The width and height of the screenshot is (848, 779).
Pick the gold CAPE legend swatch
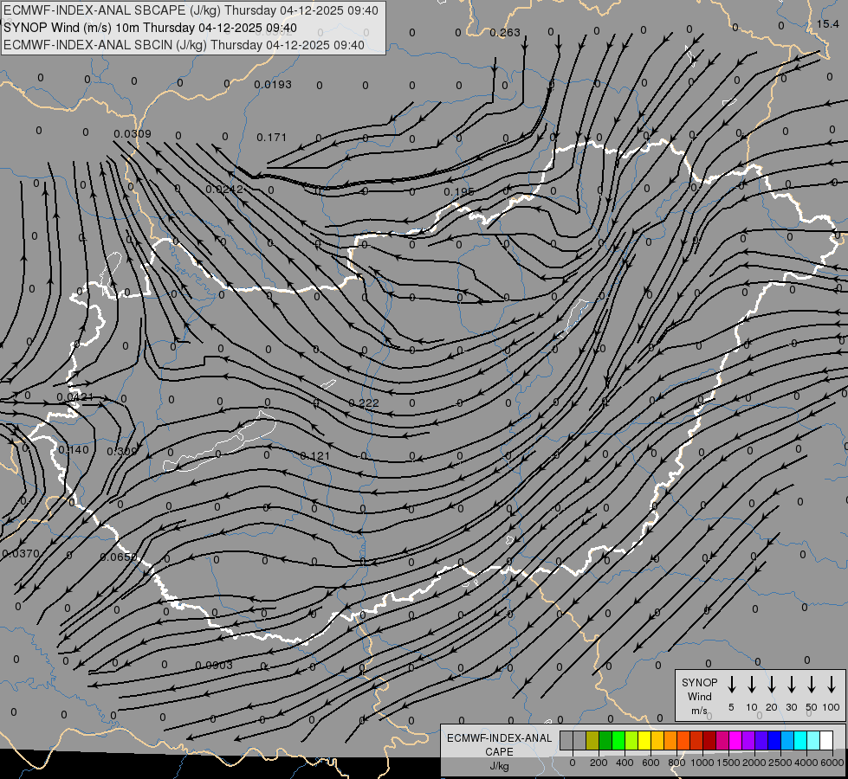tap(657, 740)
